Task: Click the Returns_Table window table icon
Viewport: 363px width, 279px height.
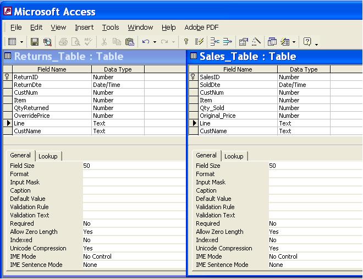Action: 8,56
